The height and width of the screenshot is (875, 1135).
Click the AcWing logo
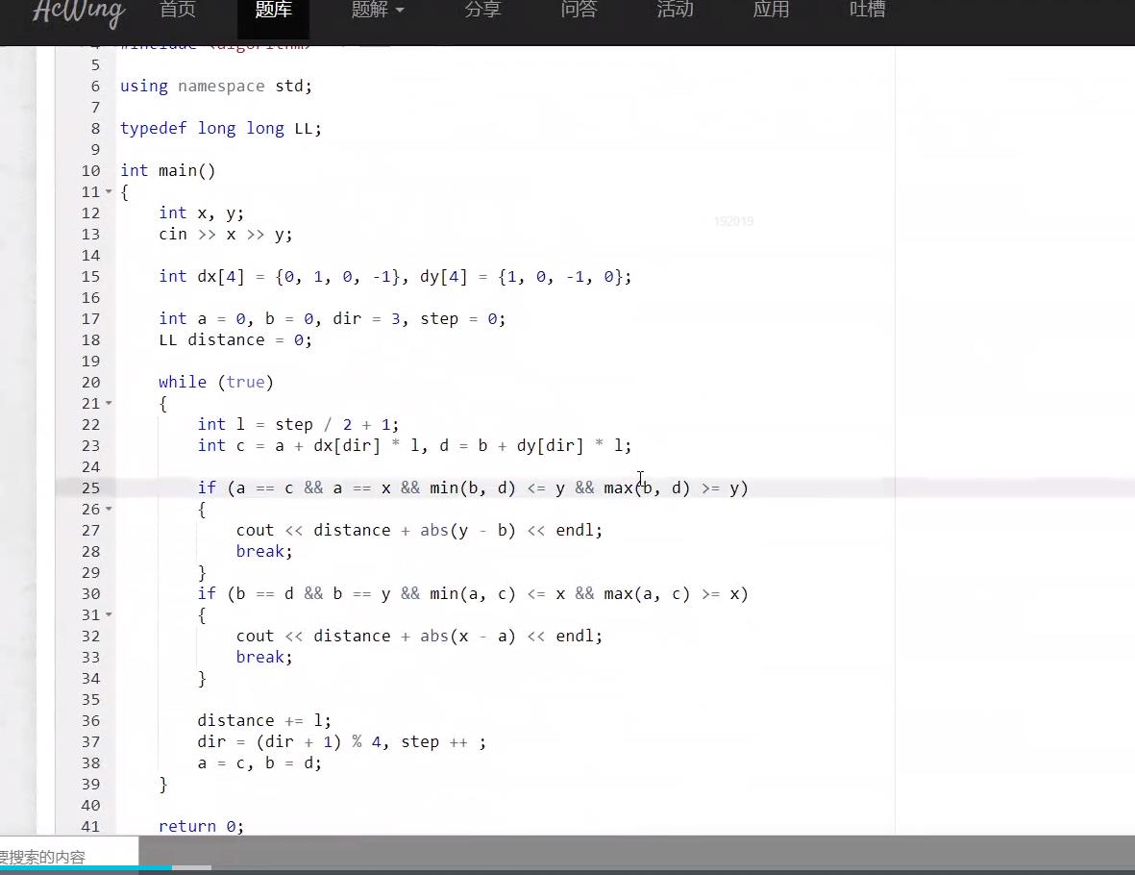pos(78,12)
